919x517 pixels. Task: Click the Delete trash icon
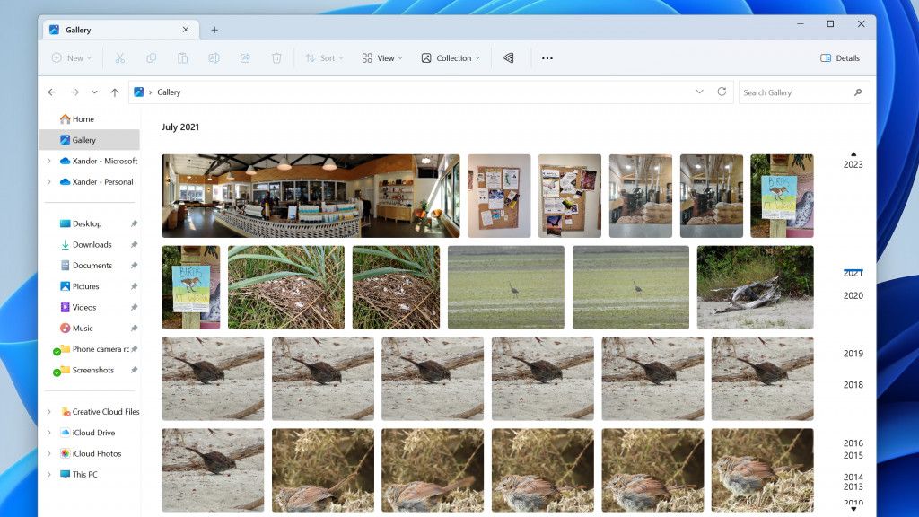276,57
